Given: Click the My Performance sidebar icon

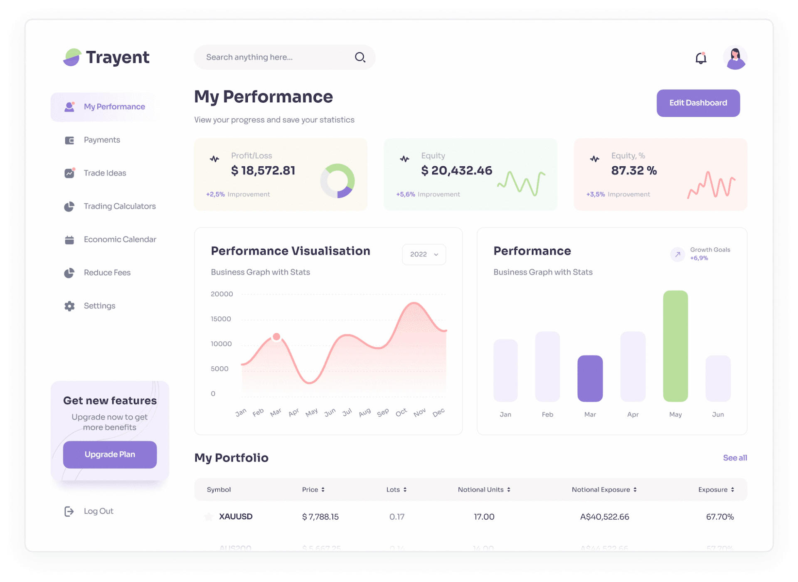Looking at the screenshot, I should click(70, 106).
